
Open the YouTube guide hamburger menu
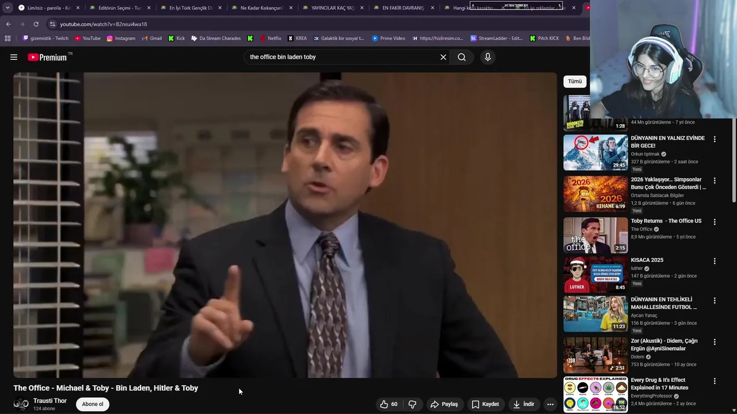pyautogui.click(x=14, y=57)
